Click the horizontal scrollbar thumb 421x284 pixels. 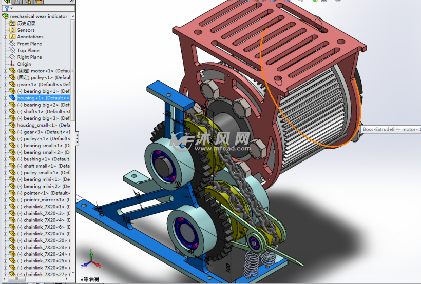pos(16,279)
